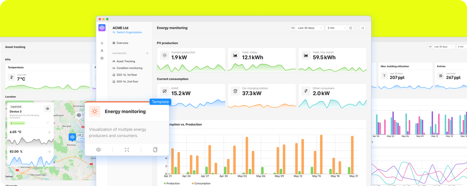Screen dimensions: 467x186
Task: Open the Asset Tracking dashboard
Action: (x=123, y=61)
